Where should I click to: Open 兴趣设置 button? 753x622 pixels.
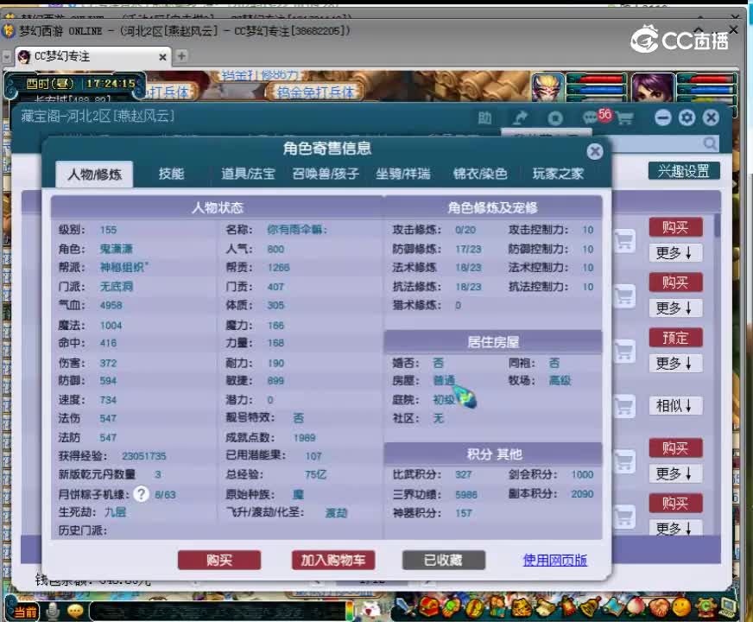click(684, 170)
